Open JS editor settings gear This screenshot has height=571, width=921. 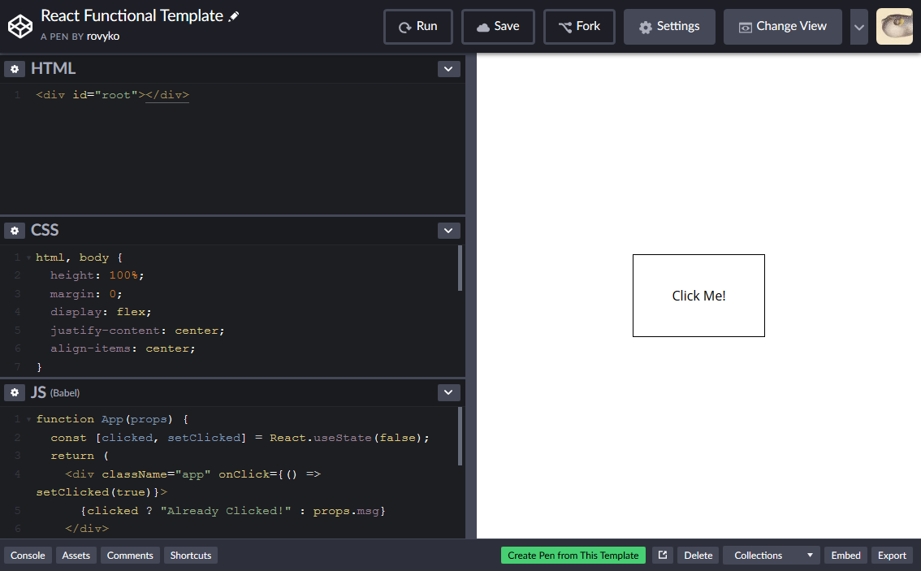pyautogui.click(x=15, y=392)
